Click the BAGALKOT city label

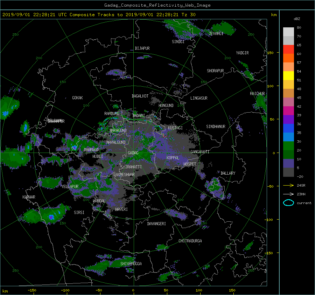tap(140, 96)
